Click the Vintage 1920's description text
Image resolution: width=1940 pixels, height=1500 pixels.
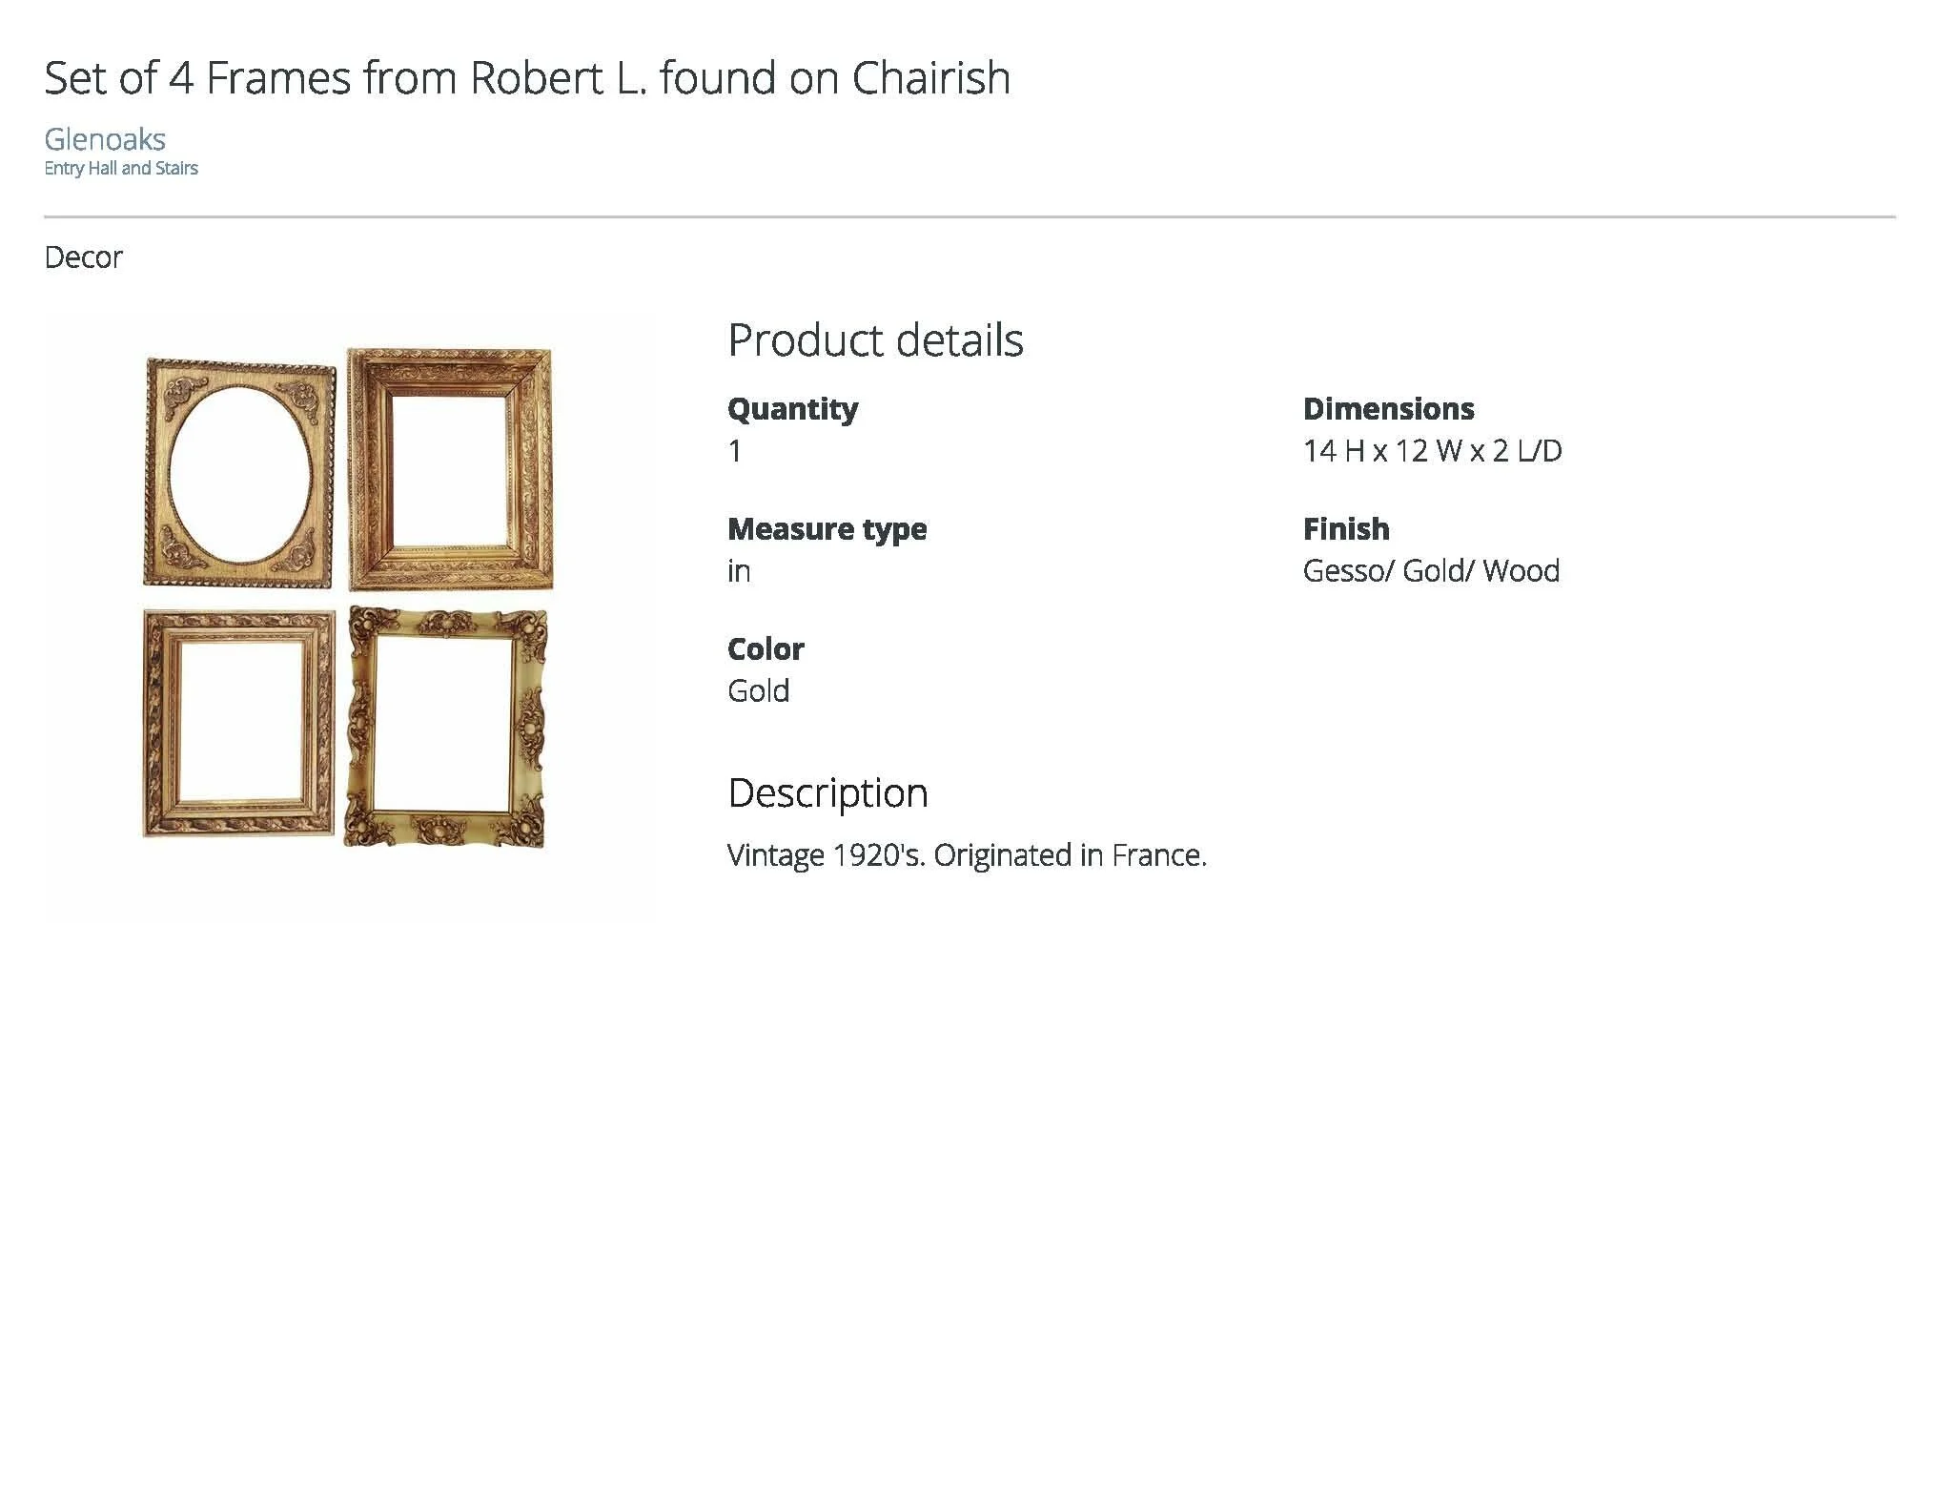tap(967, 855)
